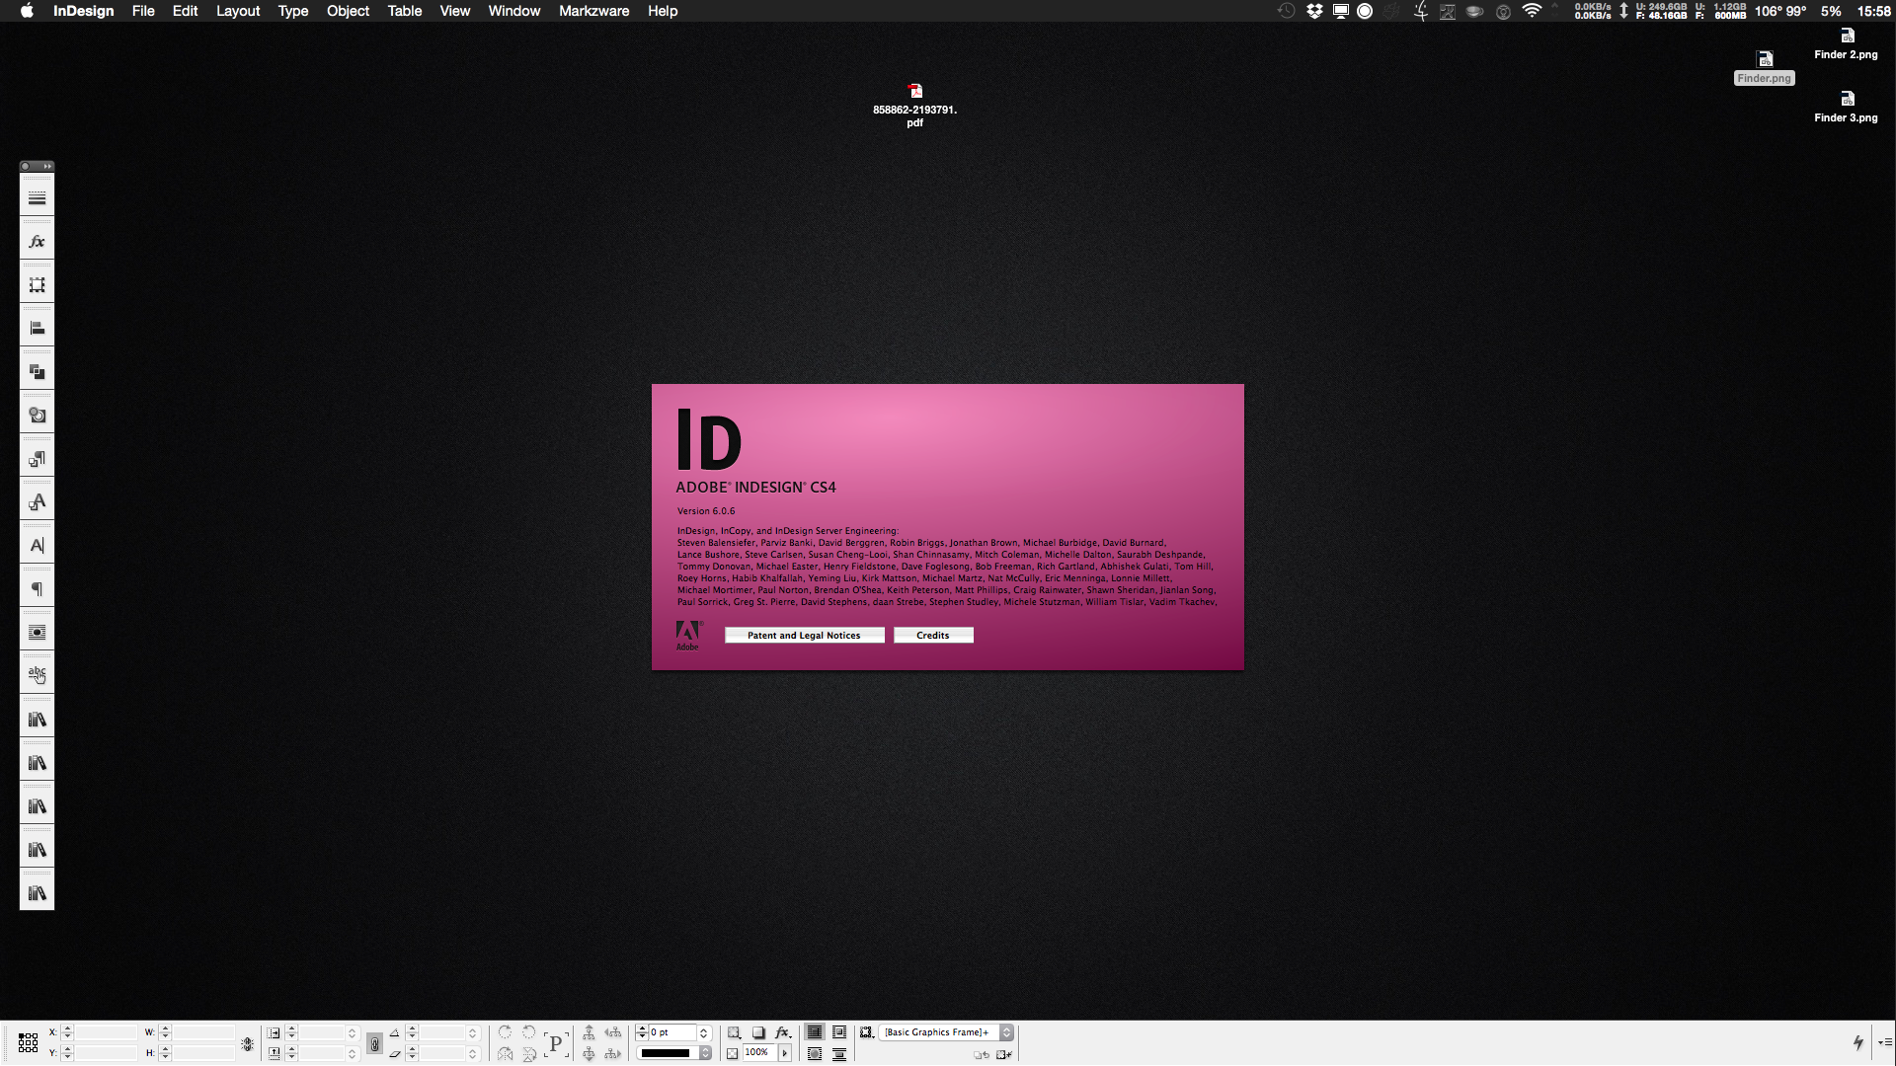
Task: Toggle the constrain proportions chain icon
Action: [248, 1043]
